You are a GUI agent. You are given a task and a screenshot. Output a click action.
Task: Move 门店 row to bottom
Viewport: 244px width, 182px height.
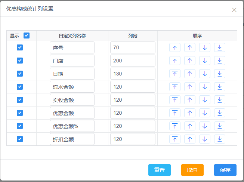220,61
